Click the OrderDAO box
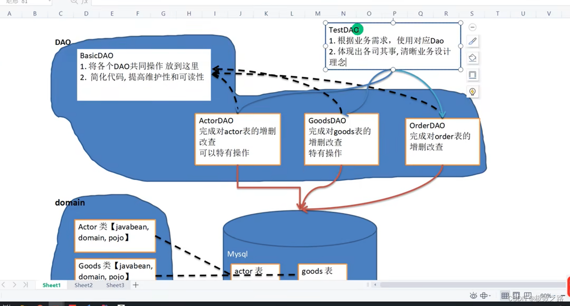Screen dimensions: 570x306 [442, 142]
